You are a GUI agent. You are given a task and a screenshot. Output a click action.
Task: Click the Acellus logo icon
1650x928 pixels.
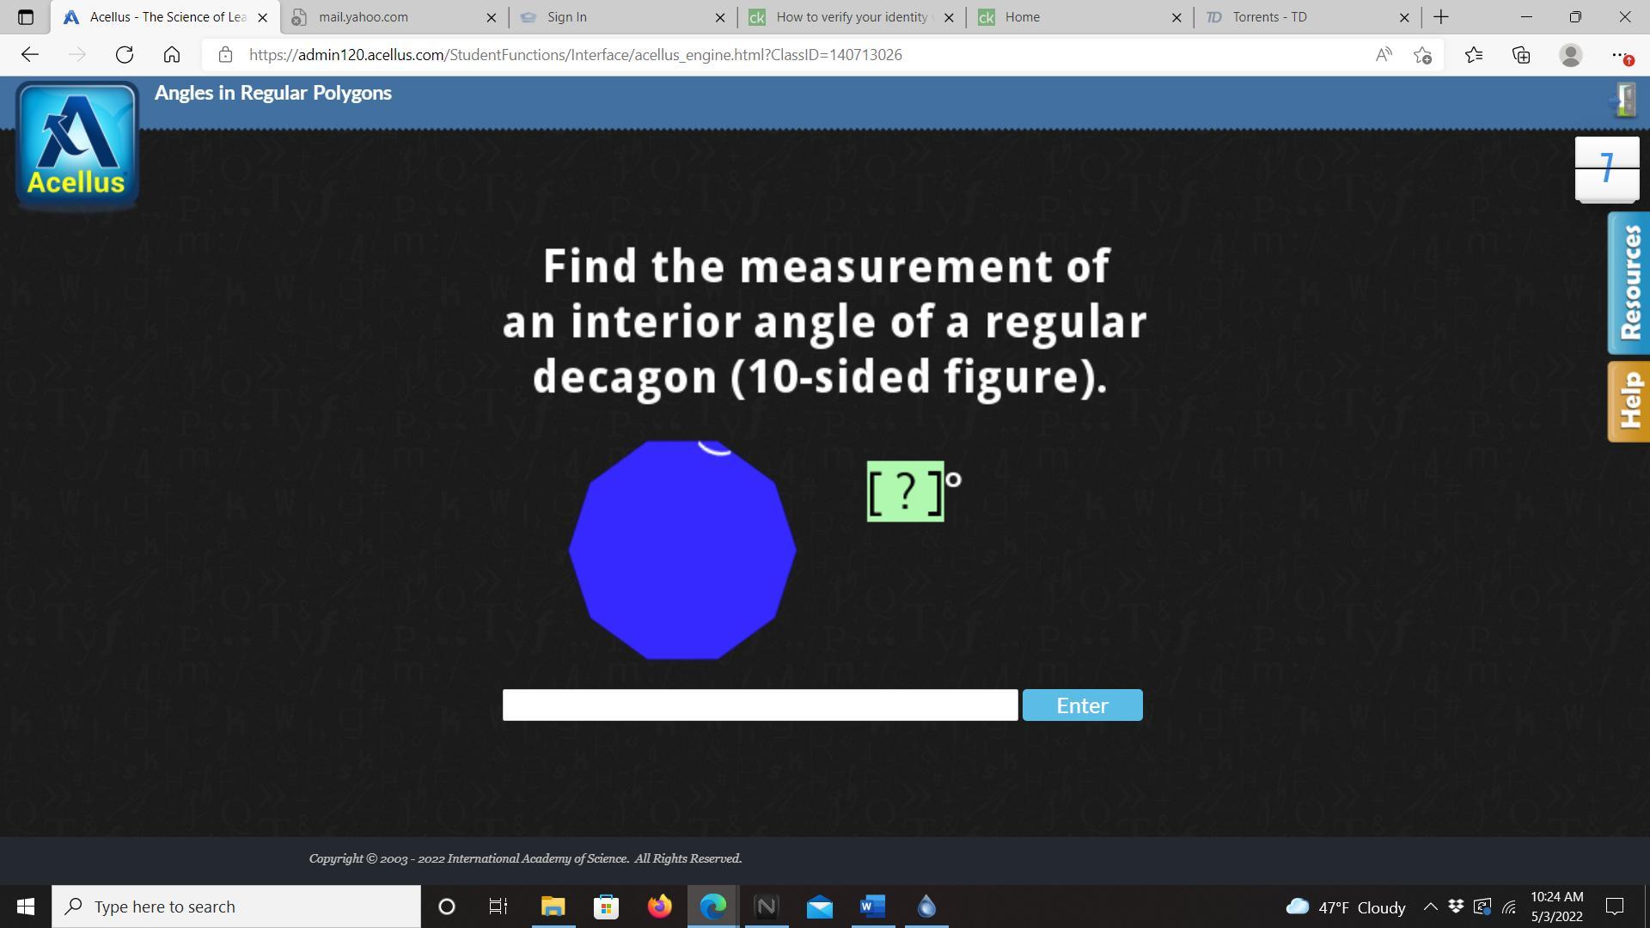pos(76,145)
